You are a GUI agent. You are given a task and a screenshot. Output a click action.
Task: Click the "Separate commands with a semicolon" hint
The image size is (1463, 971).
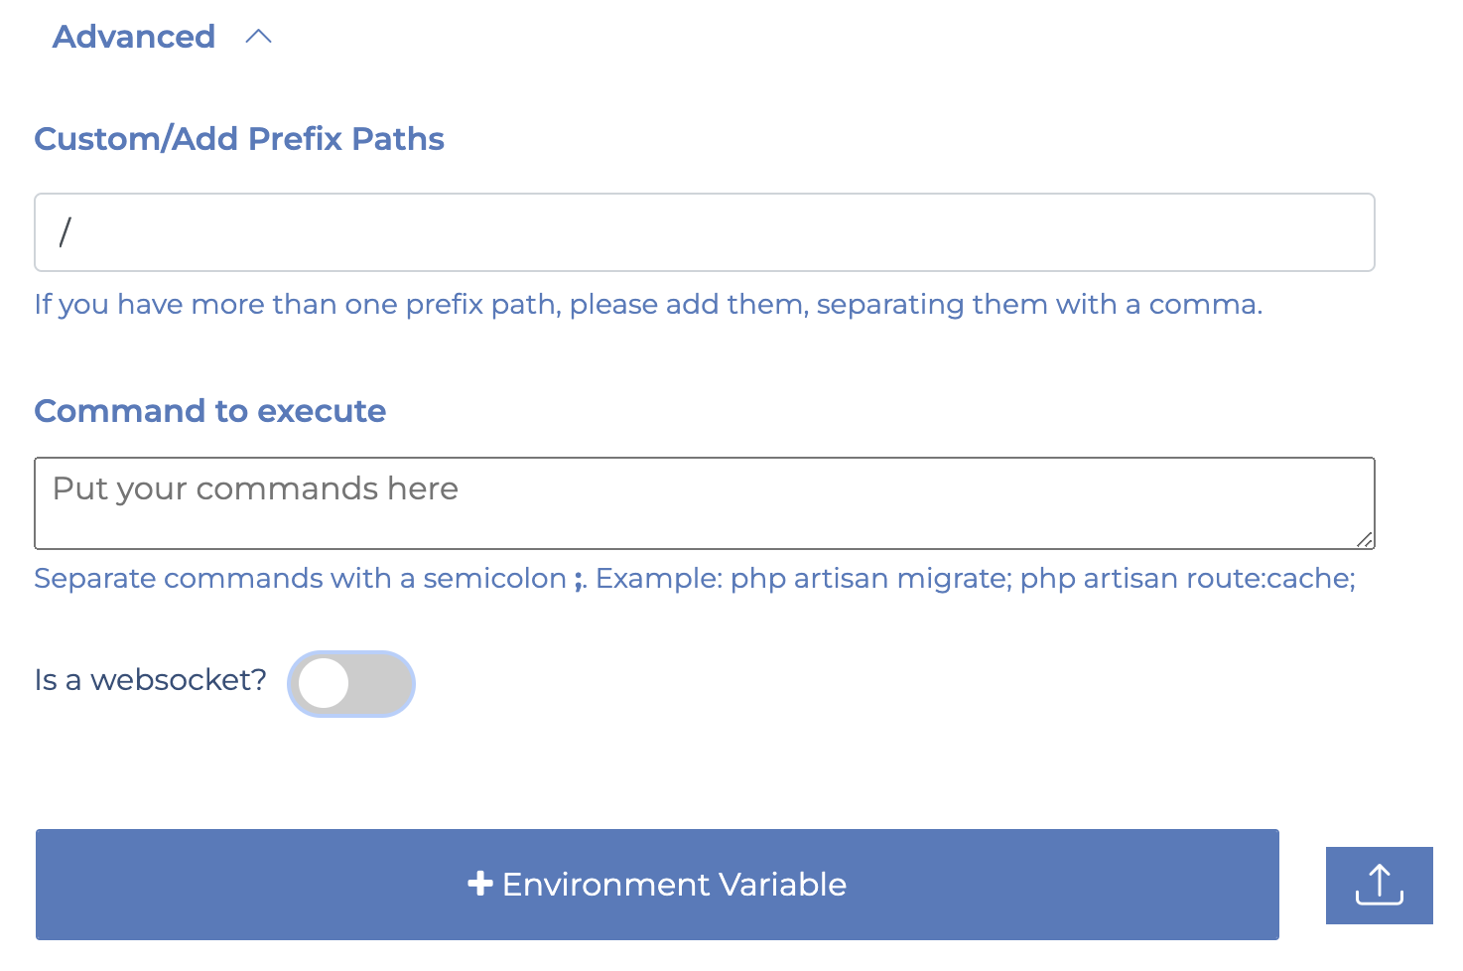pyautogui.click(x=301, y=579)
